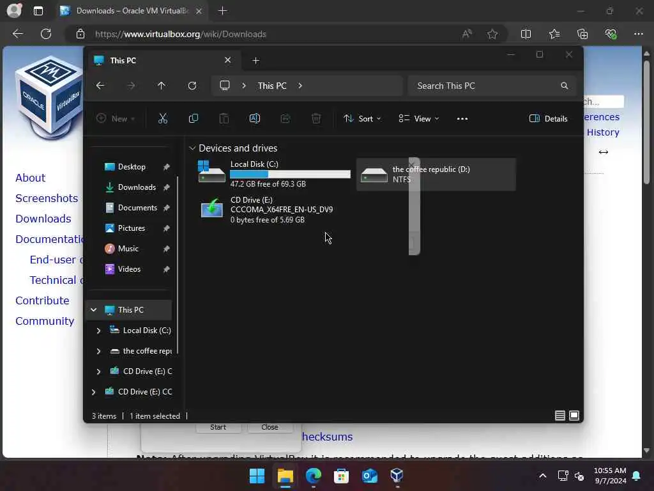Refresh the This PC view

click(x=192, y=86)
